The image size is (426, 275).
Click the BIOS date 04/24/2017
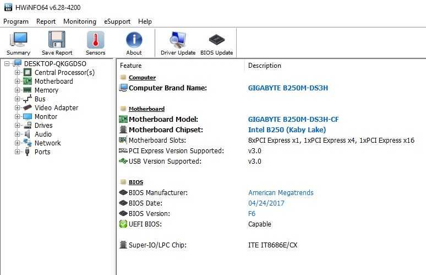pyautogui.click(x=266, y=203)
